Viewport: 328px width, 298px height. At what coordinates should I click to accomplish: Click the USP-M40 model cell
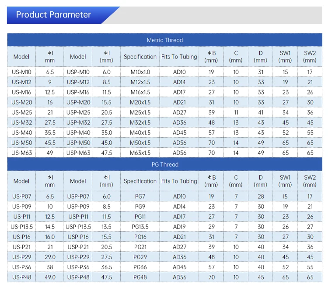[78, 133]
